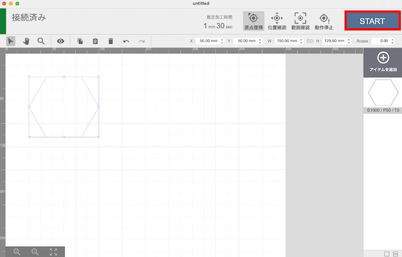Select the hexagon thumbnail in side panel
The width and height of the screenshot is (402, 257).
pyautogui.click(x=383, y=94)
